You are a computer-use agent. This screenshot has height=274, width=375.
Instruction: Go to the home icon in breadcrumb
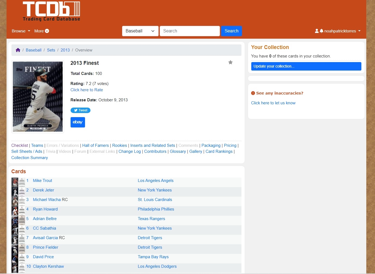coord(18,50)
